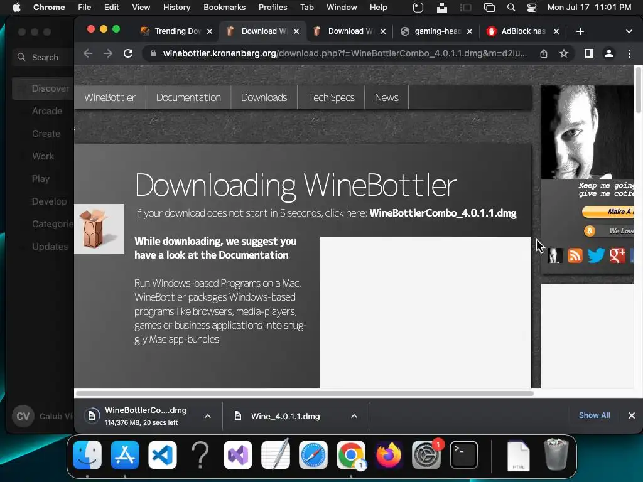643x482 pixels.
Task: Click the vertical page scrollbar
Action: pos(639,90)
